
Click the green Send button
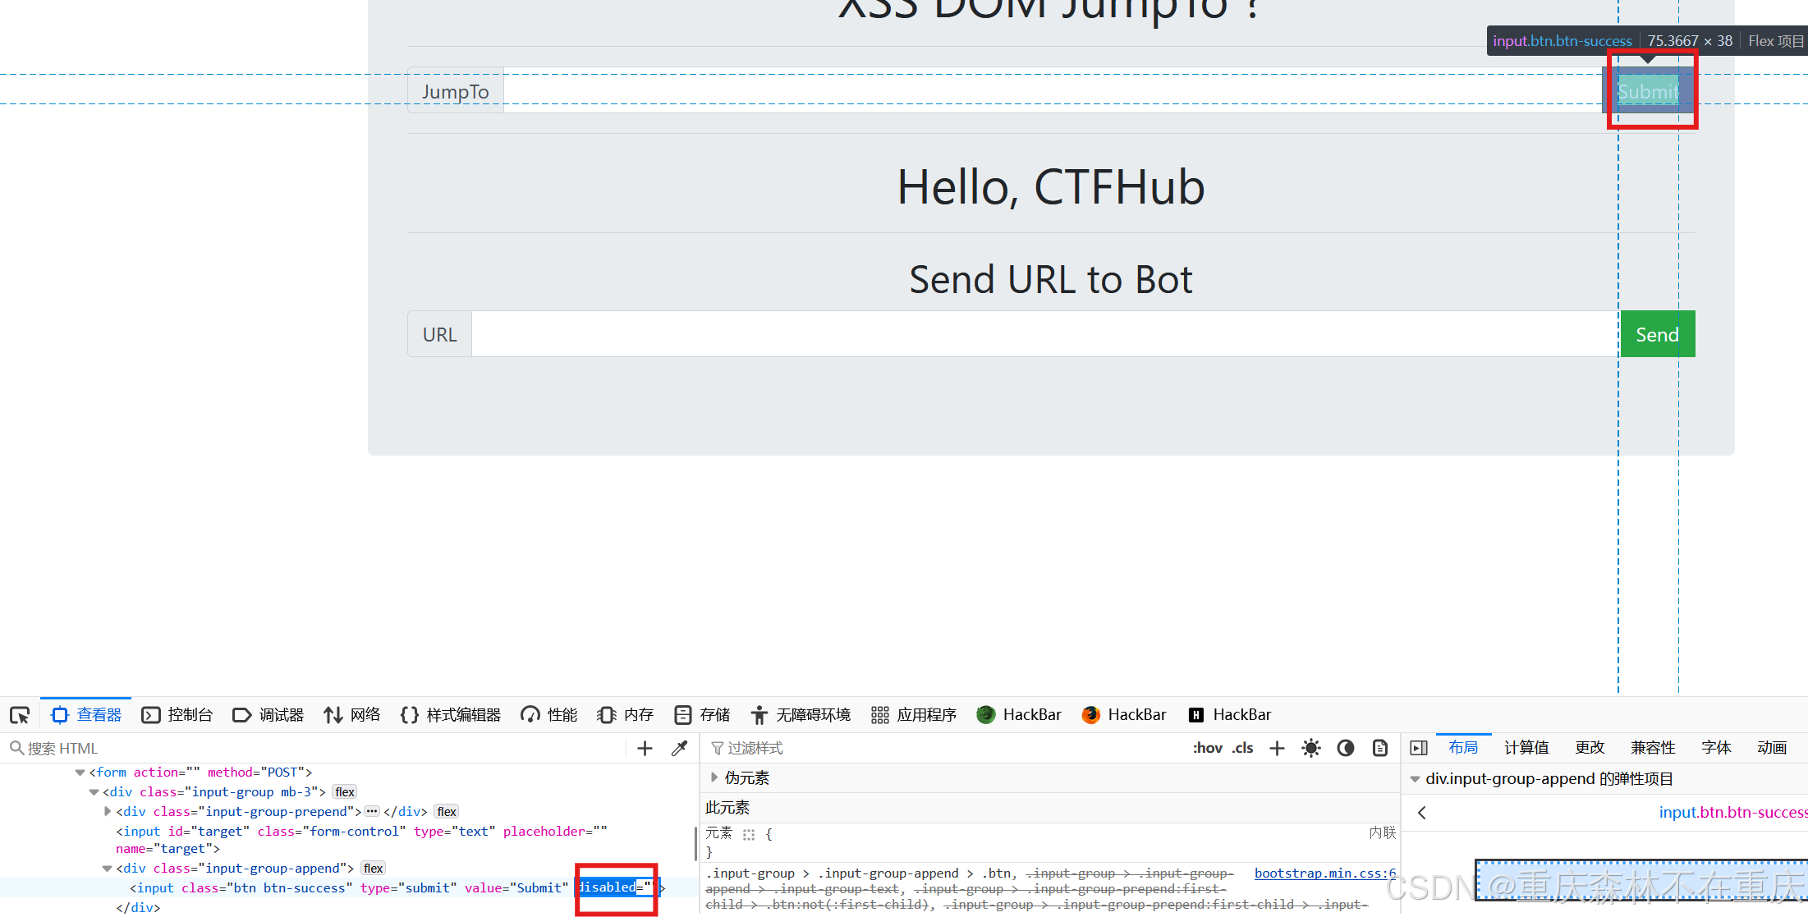click(x=1657, y=334)
